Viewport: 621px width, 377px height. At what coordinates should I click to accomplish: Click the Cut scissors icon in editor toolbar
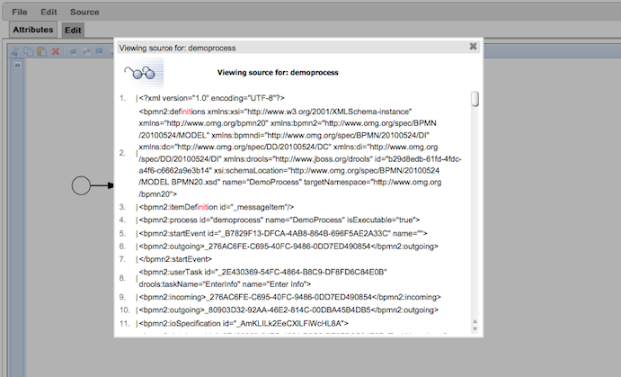pyautogui.click(x=15, y=51)
